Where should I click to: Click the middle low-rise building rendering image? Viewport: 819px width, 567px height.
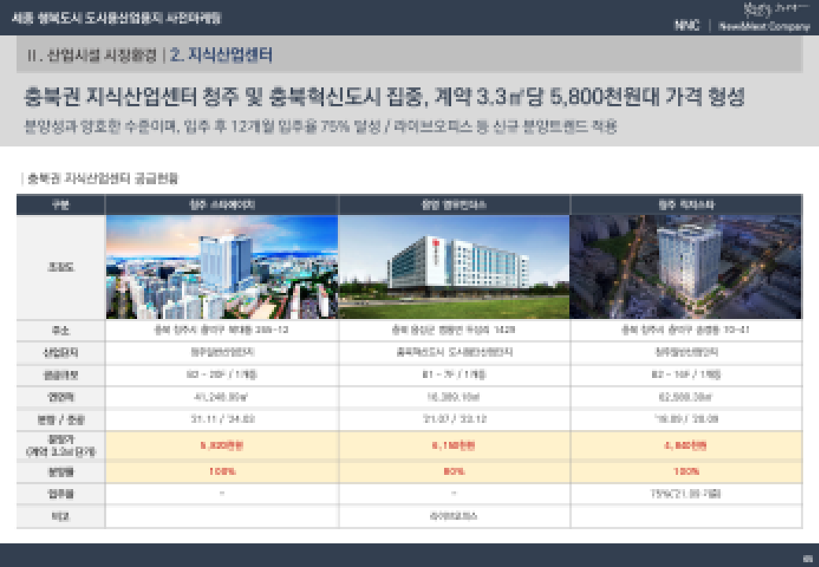coord(454,267)
